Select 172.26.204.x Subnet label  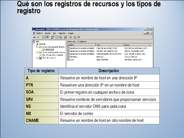(54, 55)
